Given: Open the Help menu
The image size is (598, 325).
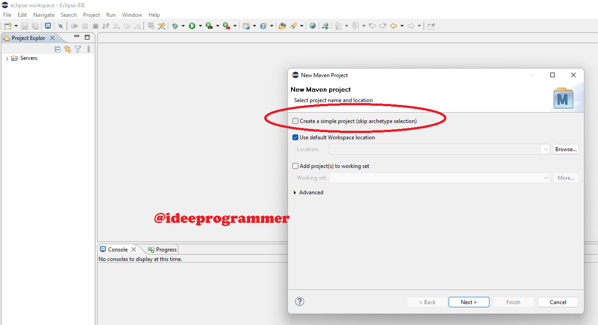Looking at the screenshot, I should click(154, 15).
